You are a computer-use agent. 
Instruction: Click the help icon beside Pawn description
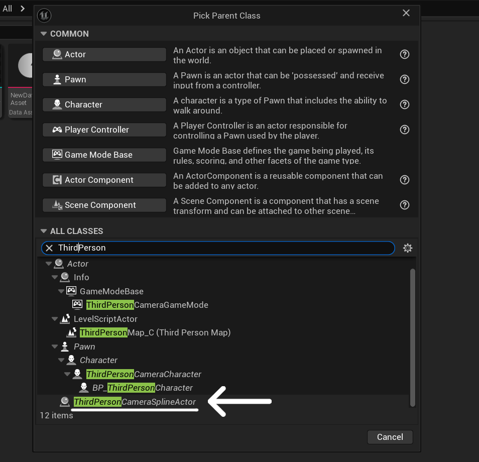(x=404, y=79)
